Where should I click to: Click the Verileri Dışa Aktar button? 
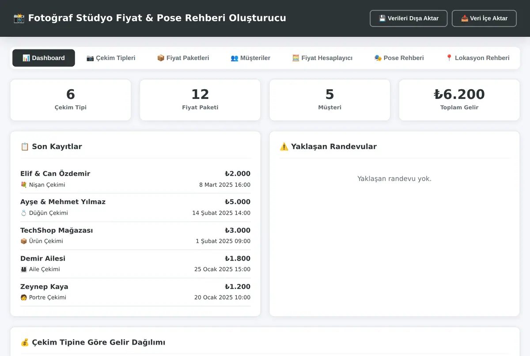point(409,19)
